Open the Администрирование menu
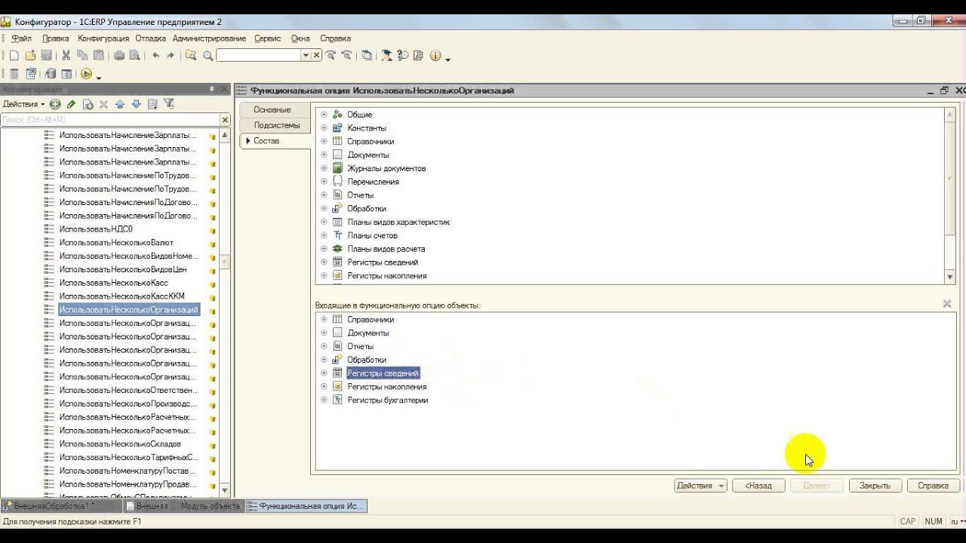 [x=209, y=38]
